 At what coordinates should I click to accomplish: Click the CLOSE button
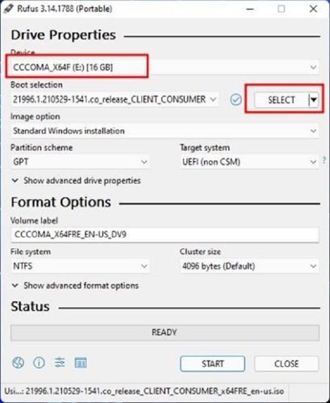point(287,363)
